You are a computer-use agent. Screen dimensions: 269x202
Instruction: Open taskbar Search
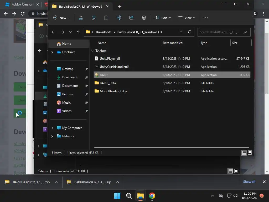129,196
